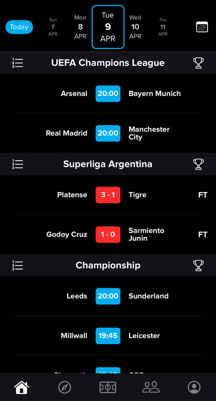This screenshot has width=216, height=401.
Task: Tap the Superliga Argentina trophy icon
Action: tap(198, 164)
